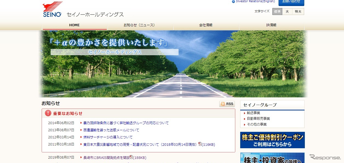Screen dimensions: 344x163
Task: Select the 大 text size option
Action: pyautogui.click(x=287, y=11)
